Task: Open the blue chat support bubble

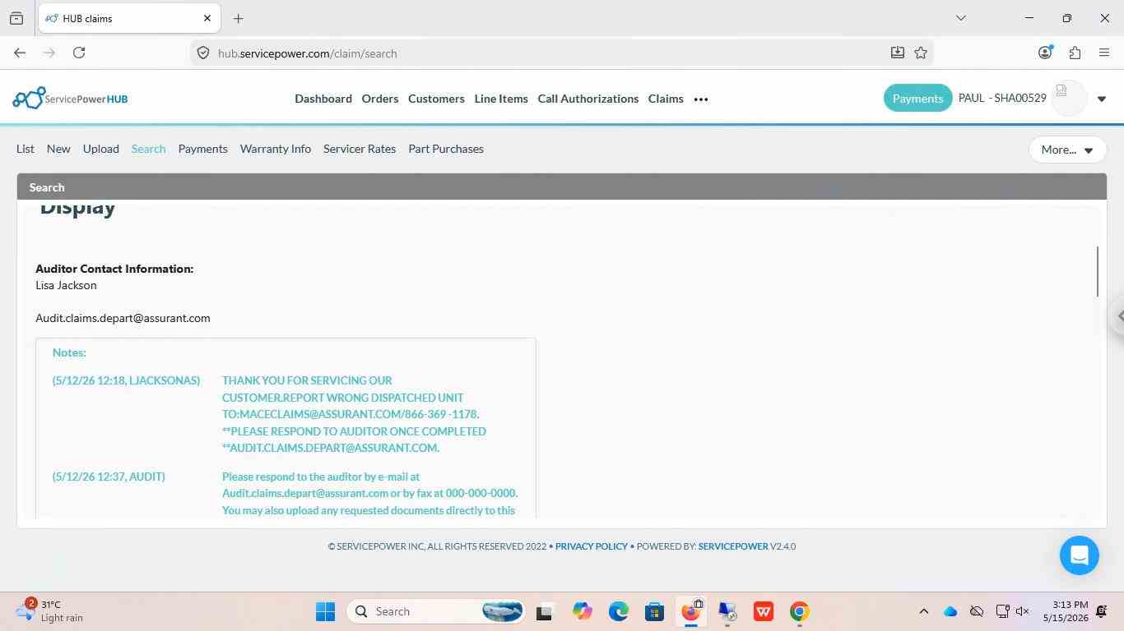Action: point(1080,555)
